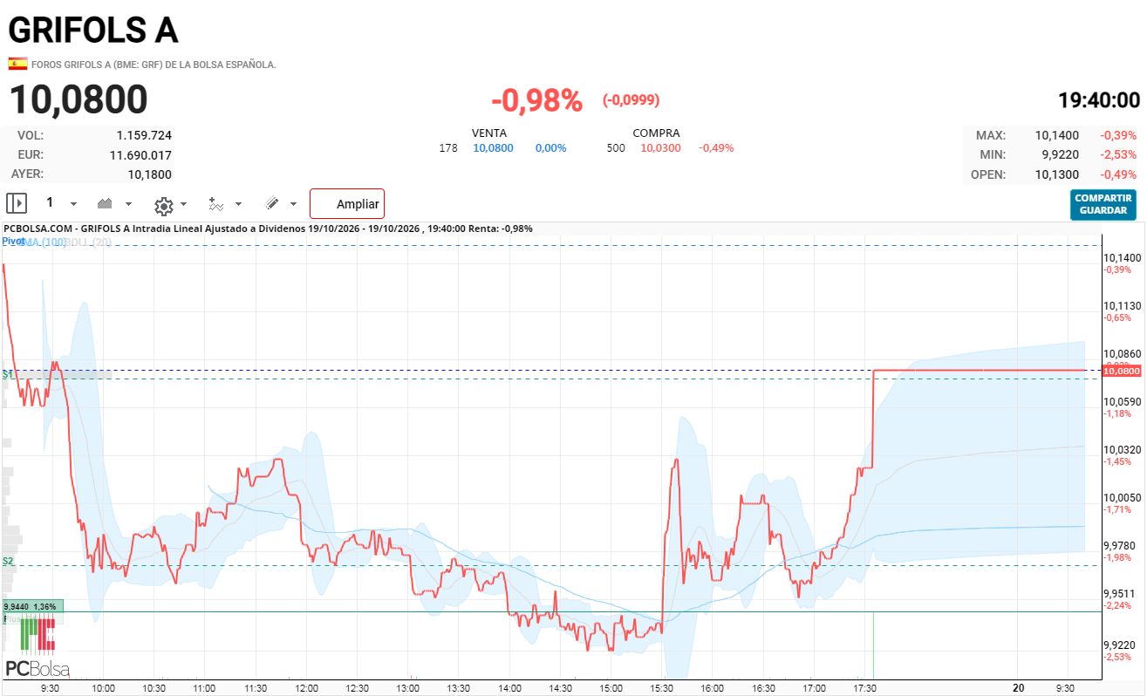Click the EUR value 11.690.017

click(x=140, y=154)
